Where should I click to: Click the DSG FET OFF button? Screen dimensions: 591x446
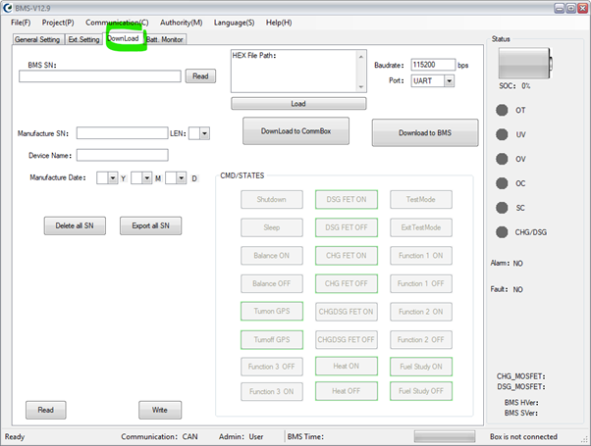click(347, 227)
